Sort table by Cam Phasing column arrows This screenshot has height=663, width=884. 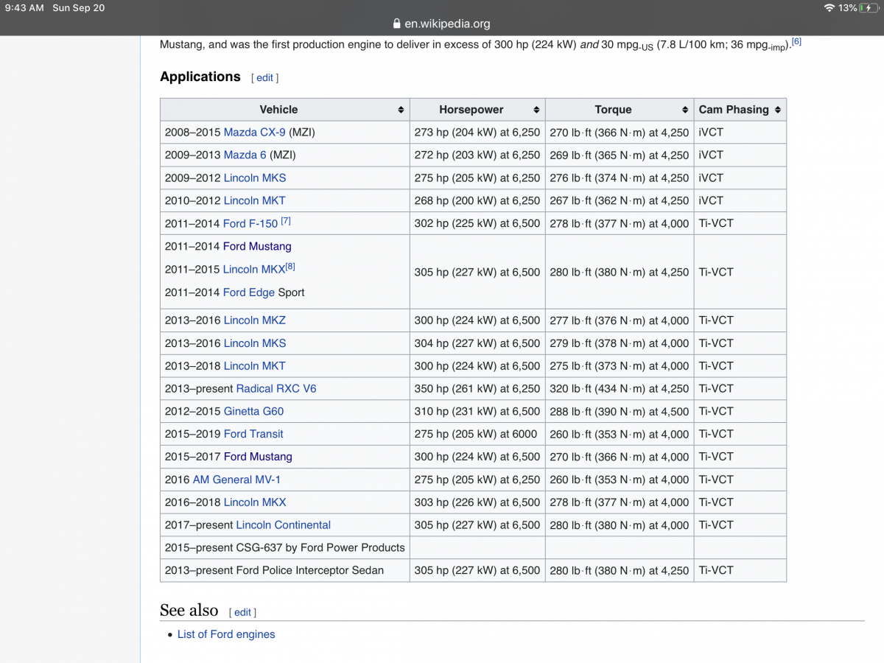(778, 110)
